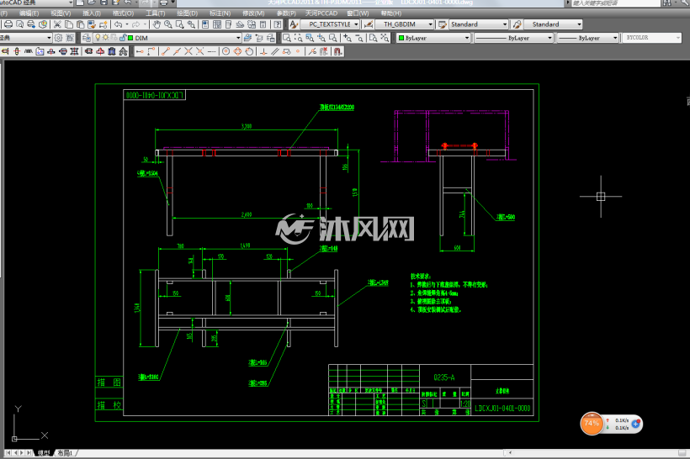Select the Snap to Intersection icon

(188, 51)
